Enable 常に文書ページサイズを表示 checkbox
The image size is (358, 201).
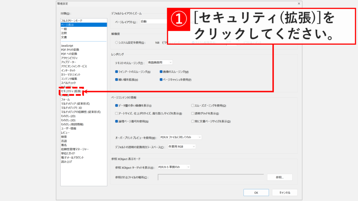193,121
